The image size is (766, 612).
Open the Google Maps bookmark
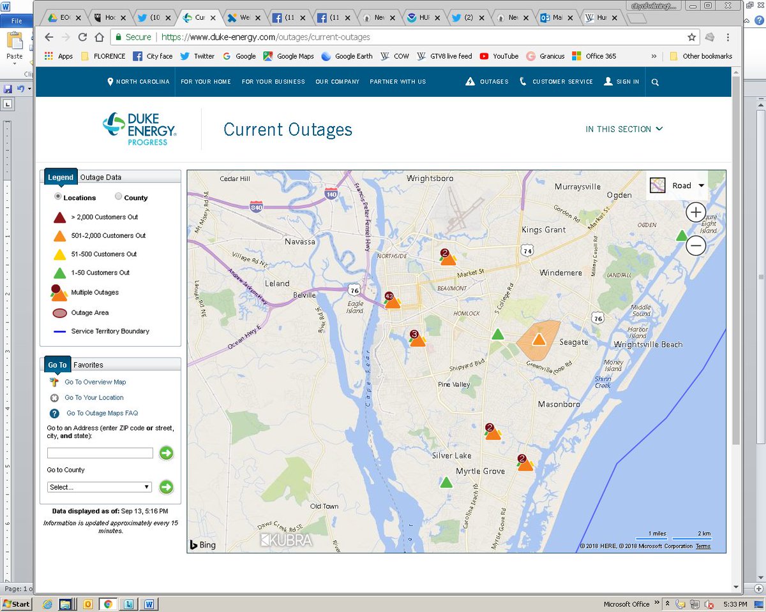click(288, 56)
